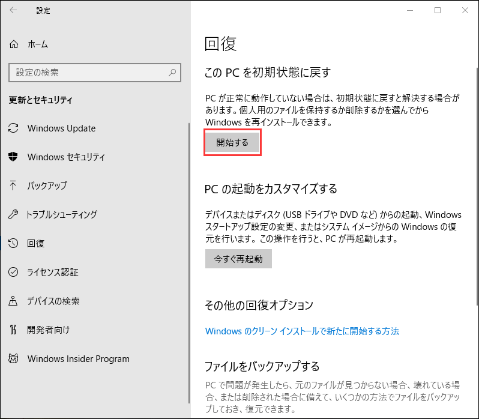Open Windows のクリーン インストール link

[x=302, y=331]
